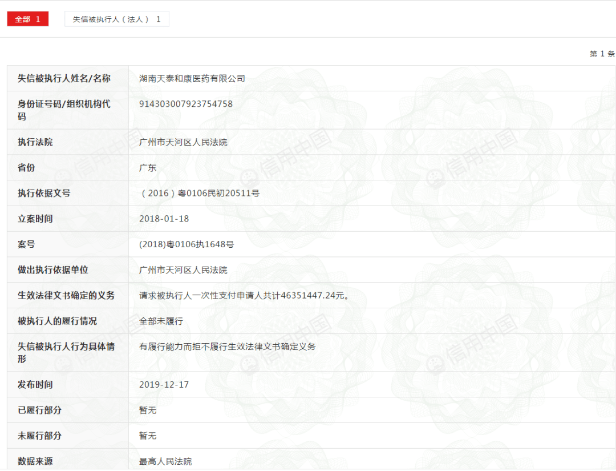
Task: Click the 立案时间 label
Action: [35, 219]
